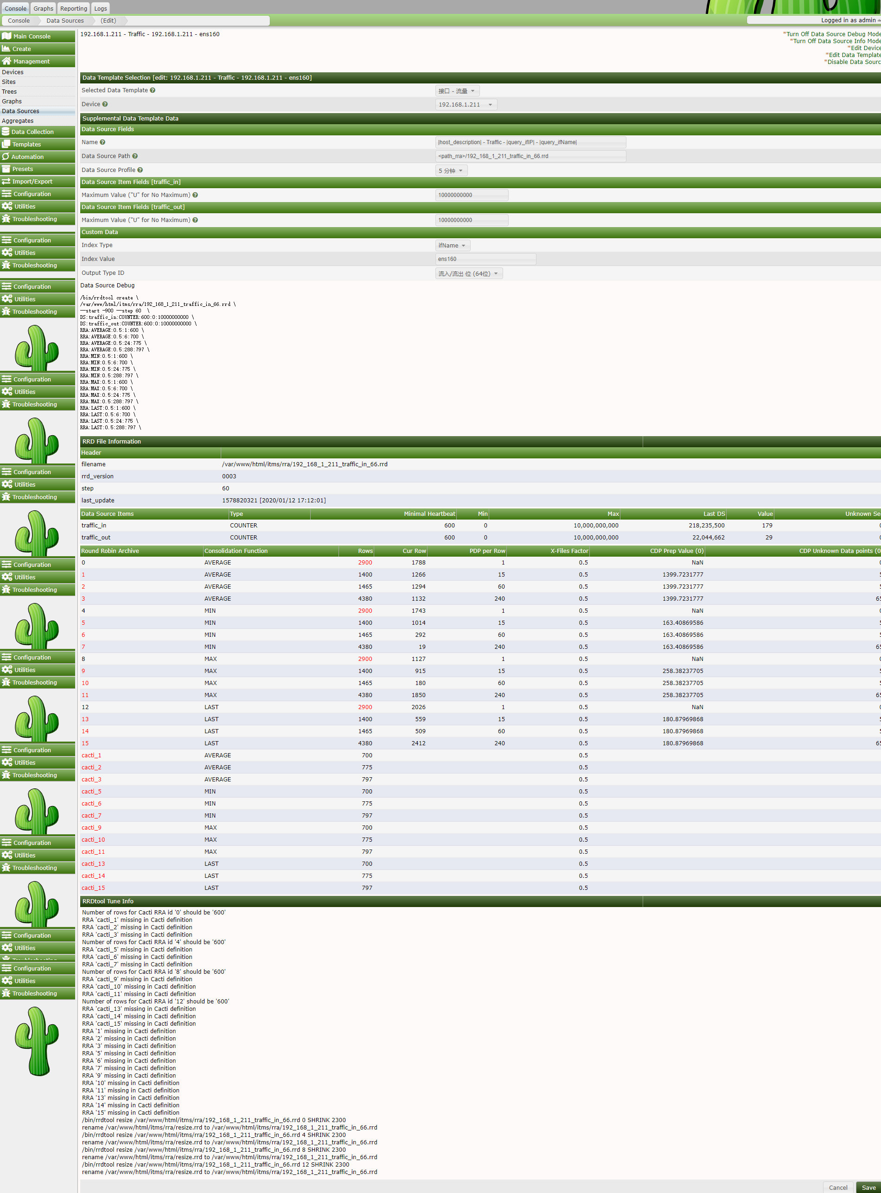Image resolution: width=881 pixels, height=1193 pixels.
Task: Click the Data Source Path input field
Action: pyautogui.click(x=530, y=156)
